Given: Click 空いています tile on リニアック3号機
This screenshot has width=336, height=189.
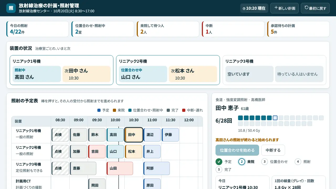Looking at the screenshot, I should tap(249, 74).
